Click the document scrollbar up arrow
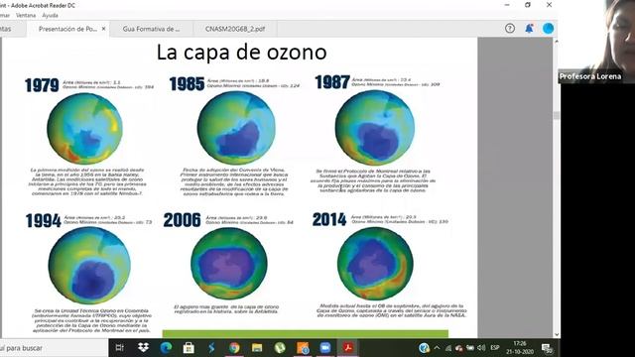635x357 pixels. point(557,42)
